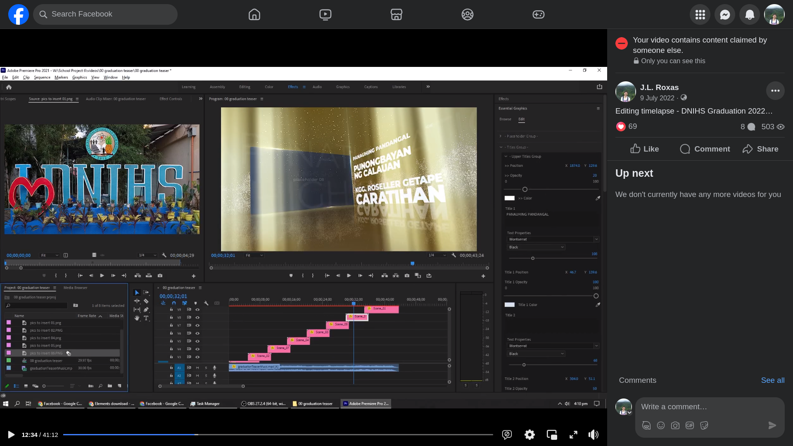Switch to the Color workspace tab
Viewport: 793px width, 446px height.
[x=269, y=87]
